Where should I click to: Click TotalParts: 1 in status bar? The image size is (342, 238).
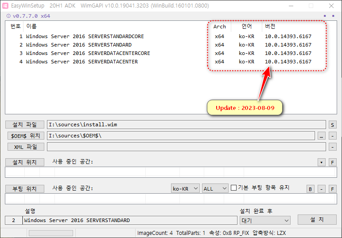(x=190, y=233)
